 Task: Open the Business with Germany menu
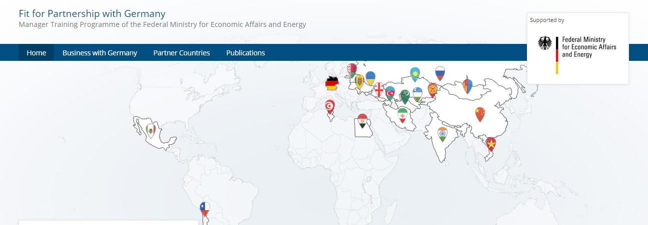(100, 52)
